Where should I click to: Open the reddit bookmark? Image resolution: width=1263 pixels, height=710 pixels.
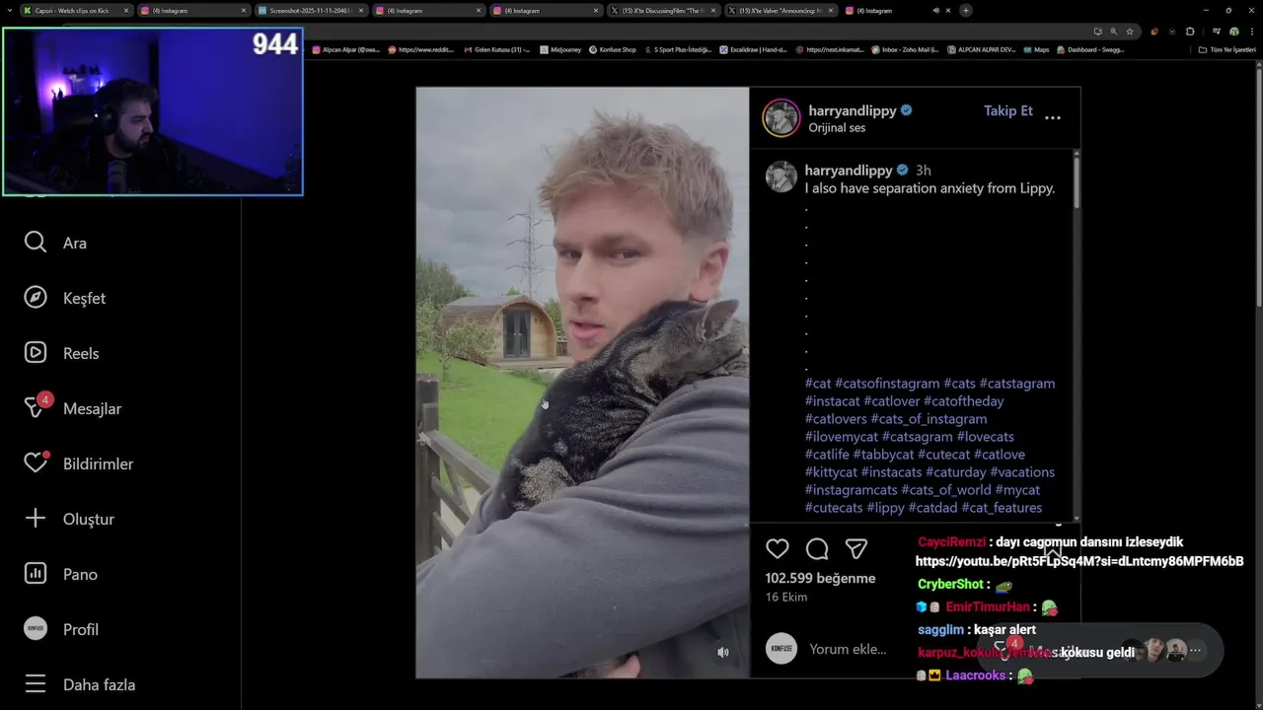421,49
